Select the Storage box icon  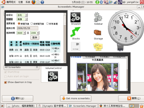[97, 32]
